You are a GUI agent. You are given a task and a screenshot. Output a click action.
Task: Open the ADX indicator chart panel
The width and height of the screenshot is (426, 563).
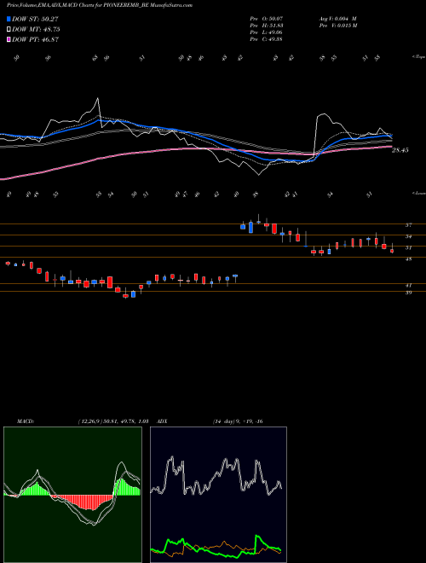218,495
